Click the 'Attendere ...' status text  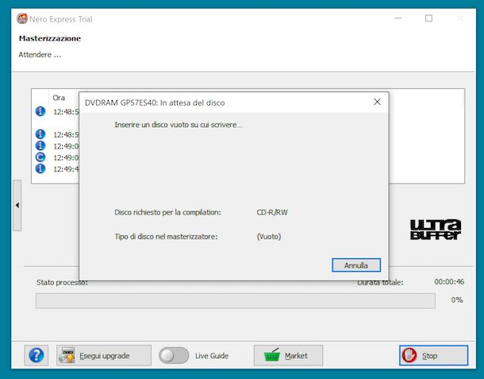[40, 55]
